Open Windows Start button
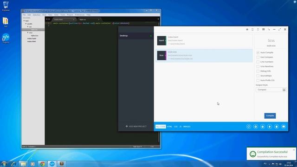Viewport: 297px width, 167px height. pyautogui.click(x=4, y=164)
